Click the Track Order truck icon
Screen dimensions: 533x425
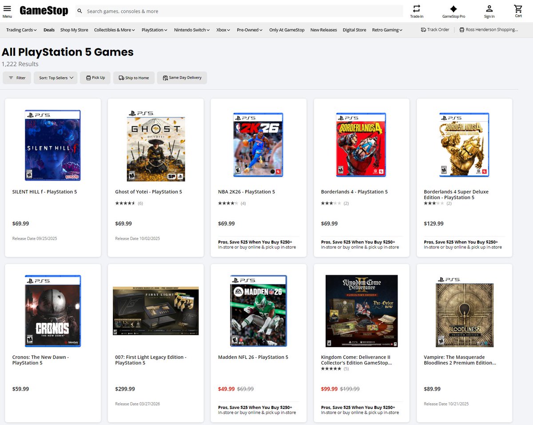[x=423, y=30]
